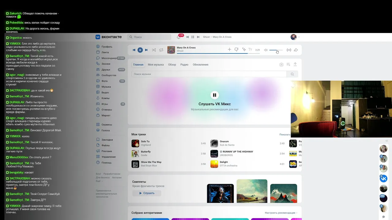Screen dimensions: 392x220
Task: Toggle shuffle mode in the player
Action: [154, 50]
